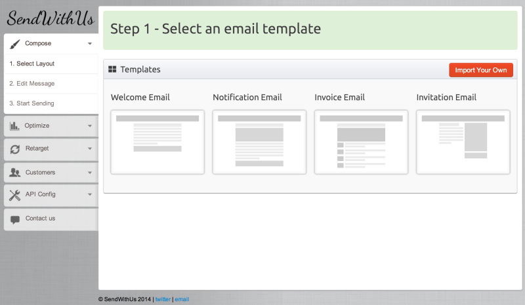
Task: Click the Optimize bar chart icon
Action: (14, 126)
